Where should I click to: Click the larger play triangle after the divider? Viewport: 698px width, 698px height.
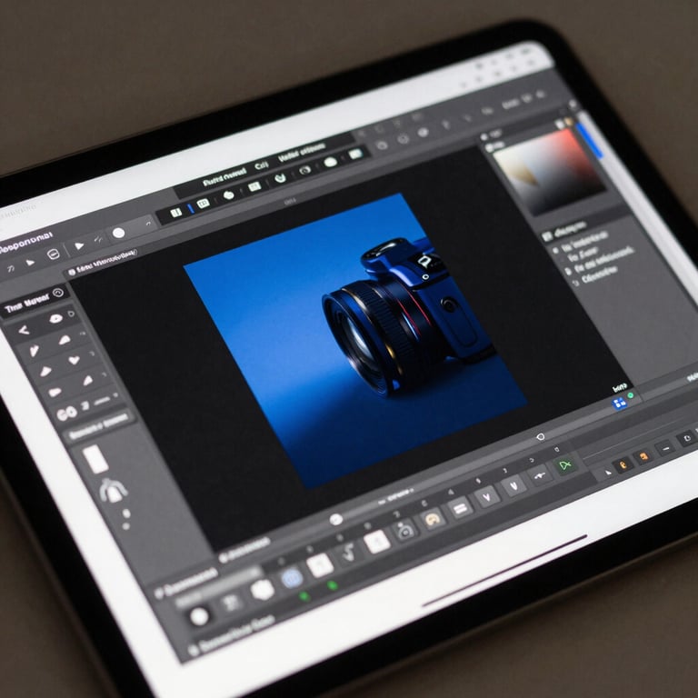tap(79, 245)
